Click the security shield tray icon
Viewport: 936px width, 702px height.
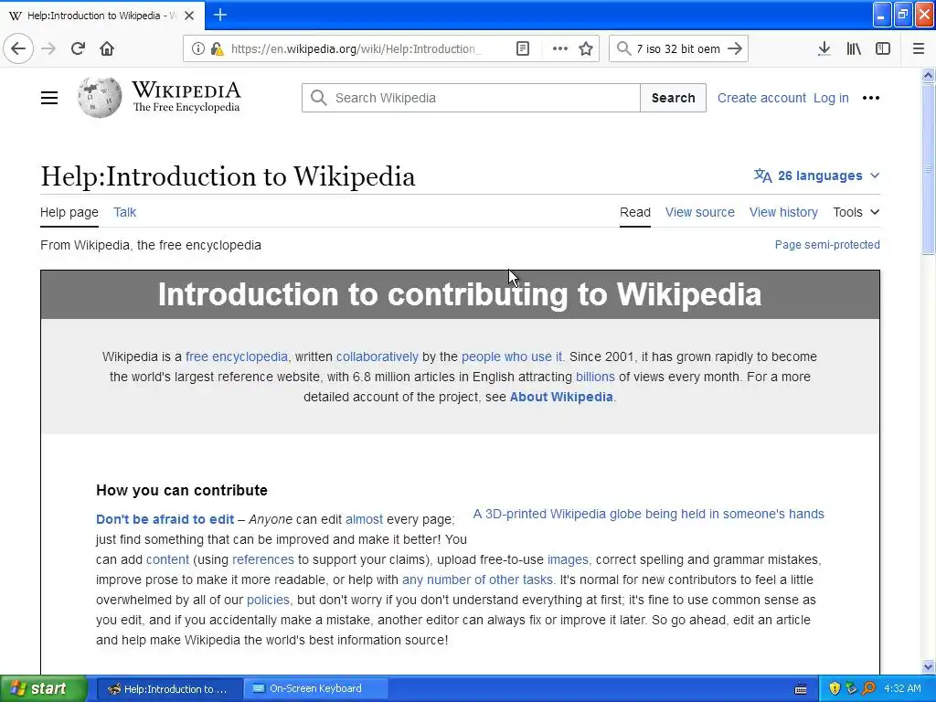point(835,688)
